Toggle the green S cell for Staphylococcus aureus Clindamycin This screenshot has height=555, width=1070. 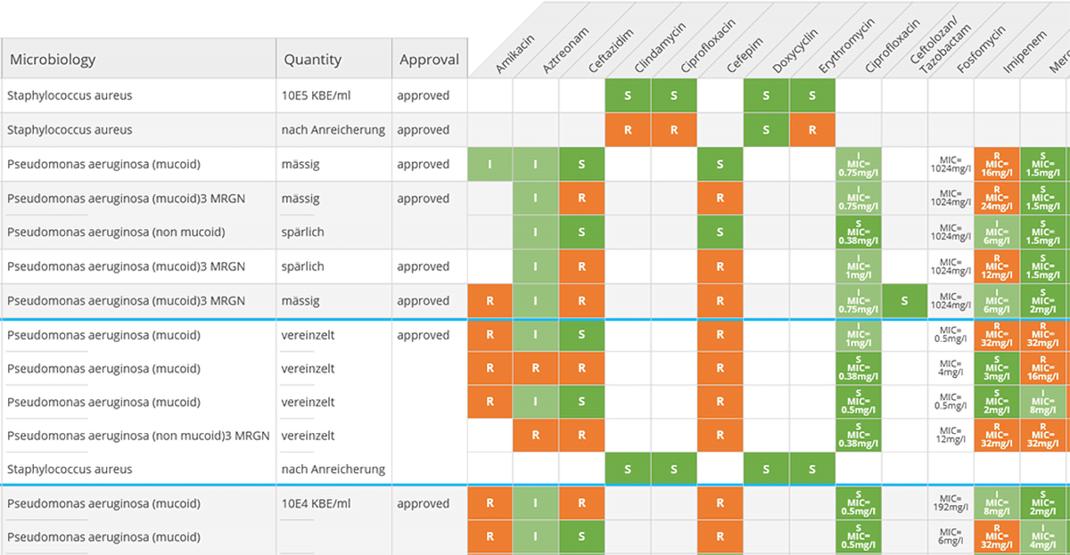coord(674,95)
